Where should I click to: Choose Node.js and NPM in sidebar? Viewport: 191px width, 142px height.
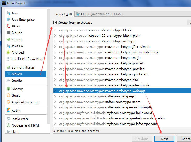(x=26, y=125)
